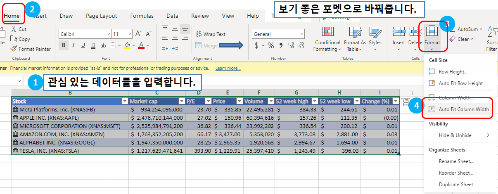This screenshot has width=498, height=194.
Task: Click the Delete cells button
Action: (415, 39)
